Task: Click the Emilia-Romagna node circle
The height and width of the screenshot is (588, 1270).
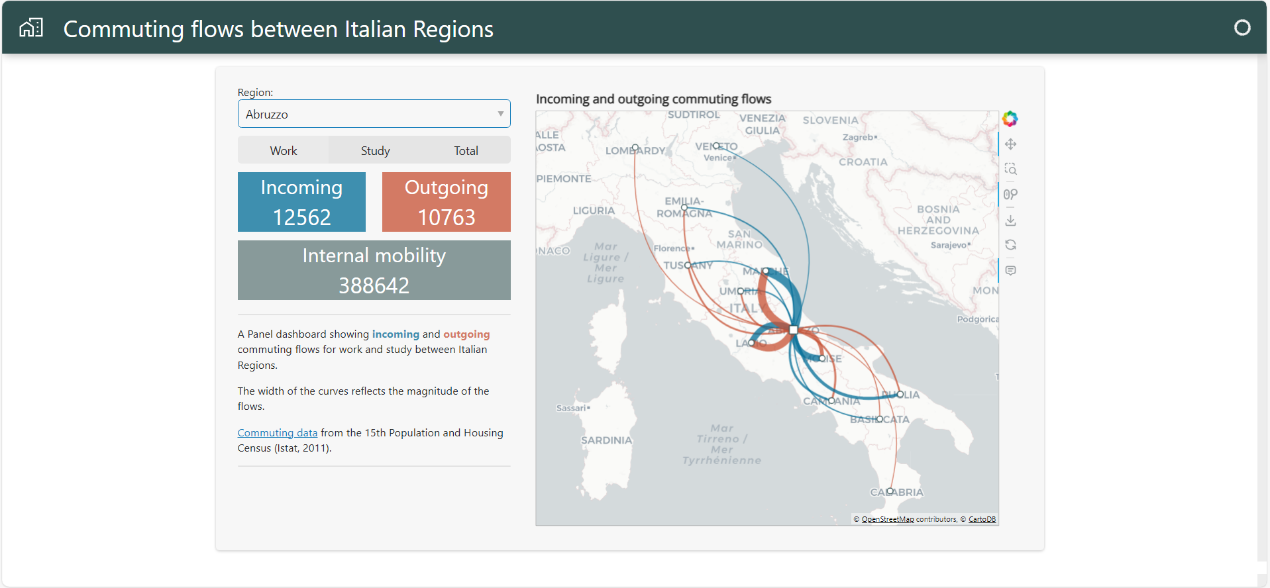Action: click(x=684, y=207)
